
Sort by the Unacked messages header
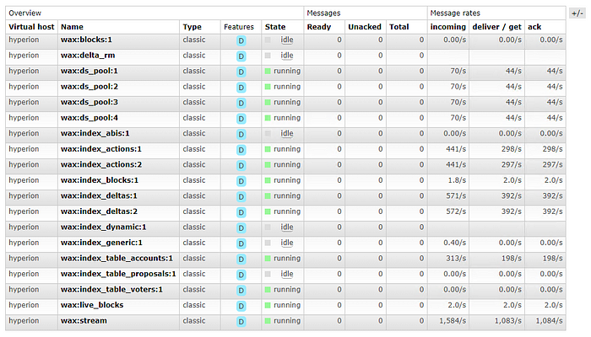coord(365,27)
